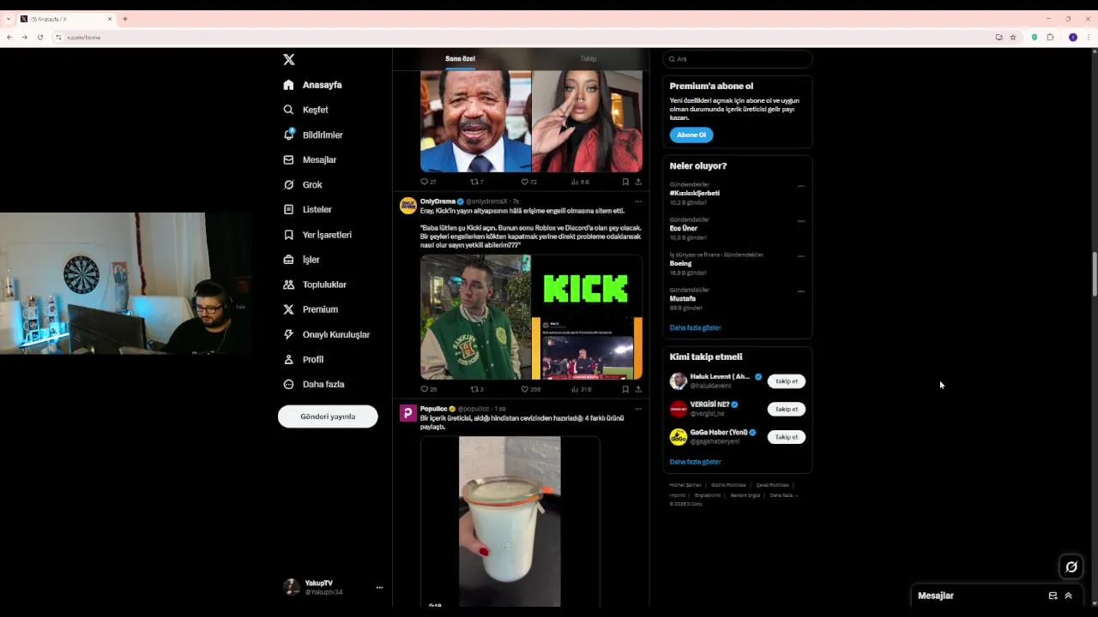Open new browser tab
Viewport: 1098px width, 617px height.
125,19
